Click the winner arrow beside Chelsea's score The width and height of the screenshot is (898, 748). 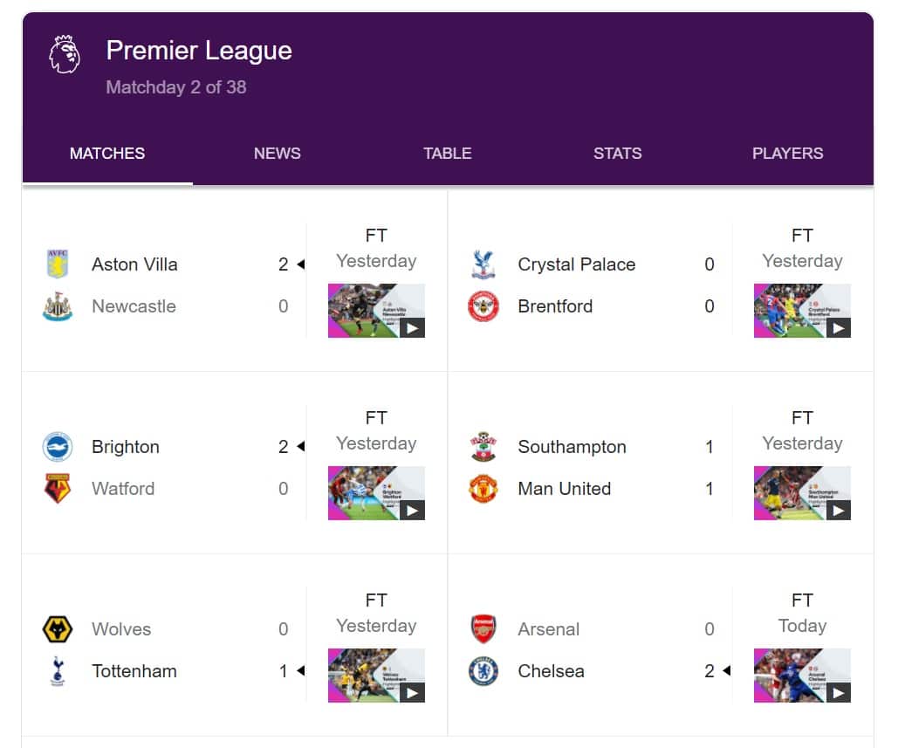coord(729,671)
